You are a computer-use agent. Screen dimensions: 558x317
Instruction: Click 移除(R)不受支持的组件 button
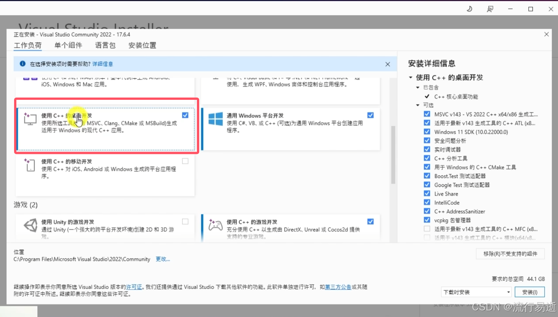coord(510,254)
